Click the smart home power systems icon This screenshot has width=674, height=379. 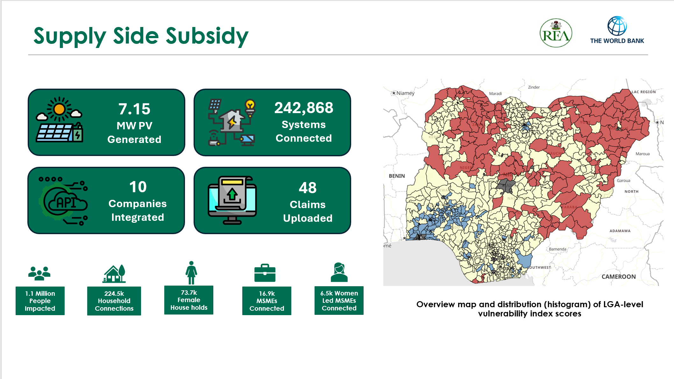(231, 123)
